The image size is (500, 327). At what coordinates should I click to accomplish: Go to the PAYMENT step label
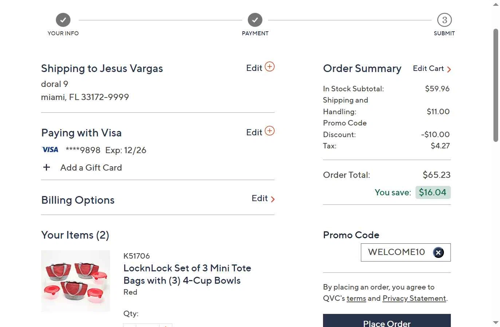coord(255,33)
